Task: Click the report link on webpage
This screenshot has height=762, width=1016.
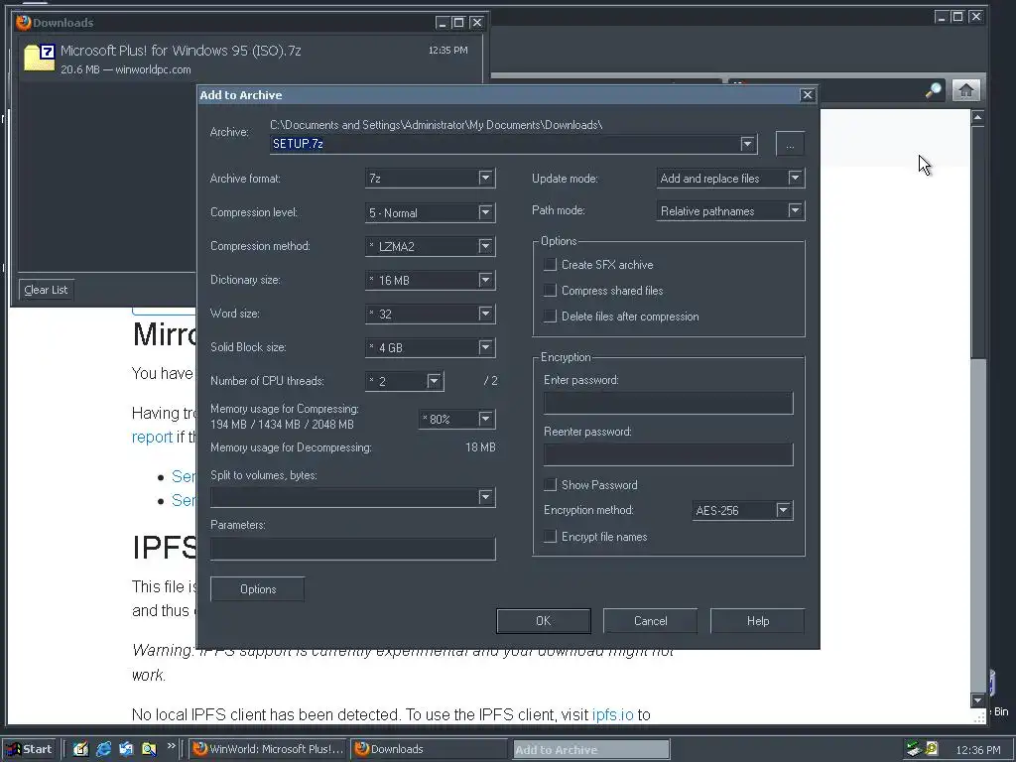Action: click(x=152, y=438)
